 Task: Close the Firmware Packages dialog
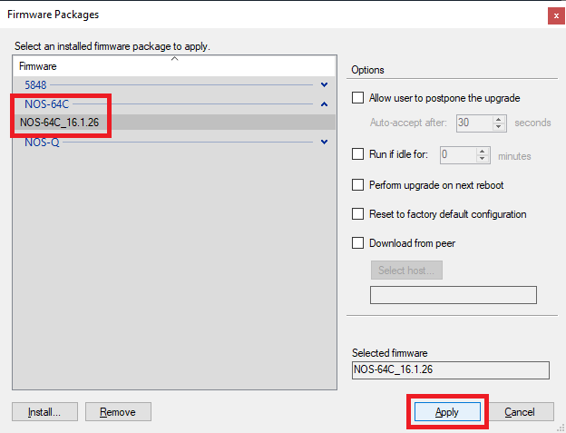pos(553,15)
